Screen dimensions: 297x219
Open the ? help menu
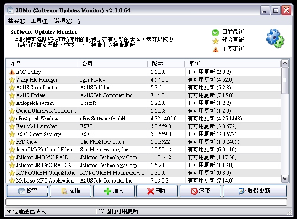coord(79,21)
